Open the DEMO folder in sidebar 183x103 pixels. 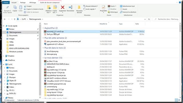[x=11, y=45]
